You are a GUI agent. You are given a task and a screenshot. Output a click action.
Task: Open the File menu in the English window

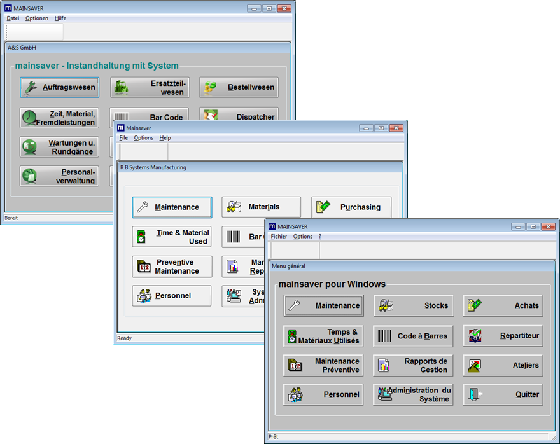pos(123,137)
